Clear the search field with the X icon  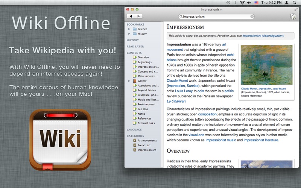click(x=252, y=17)
